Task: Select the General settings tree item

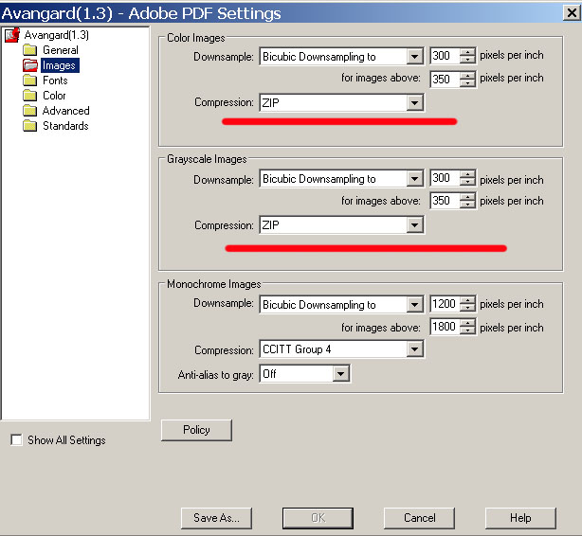Action: tap(61, 50)
